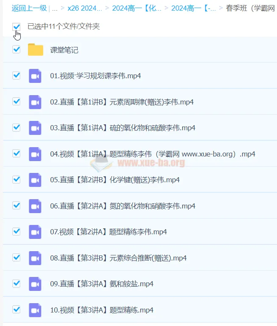This screenshot has width=277, height=326.
Task: Click video icon for 03.直播 硫的氧化物和硫酸 file
Action: pyautogui.click(x=35, y=128)
